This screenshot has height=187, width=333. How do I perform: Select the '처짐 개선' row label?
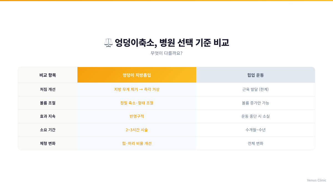pos(48,89)
